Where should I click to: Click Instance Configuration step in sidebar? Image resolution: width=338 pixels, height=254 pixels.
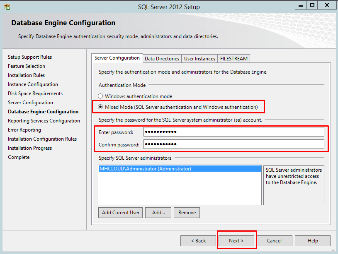click(x=33, y=84)
